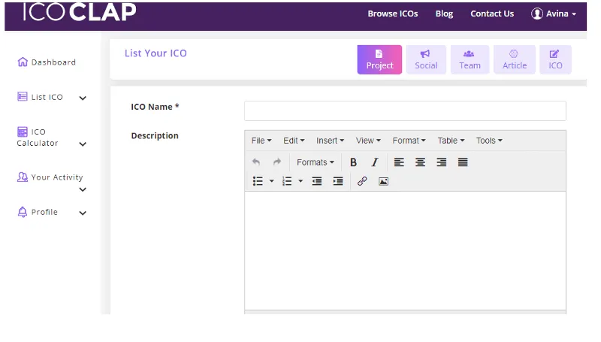Open the editor Format menu
This screenshot has height=342, width=601.
click(409, 141)
